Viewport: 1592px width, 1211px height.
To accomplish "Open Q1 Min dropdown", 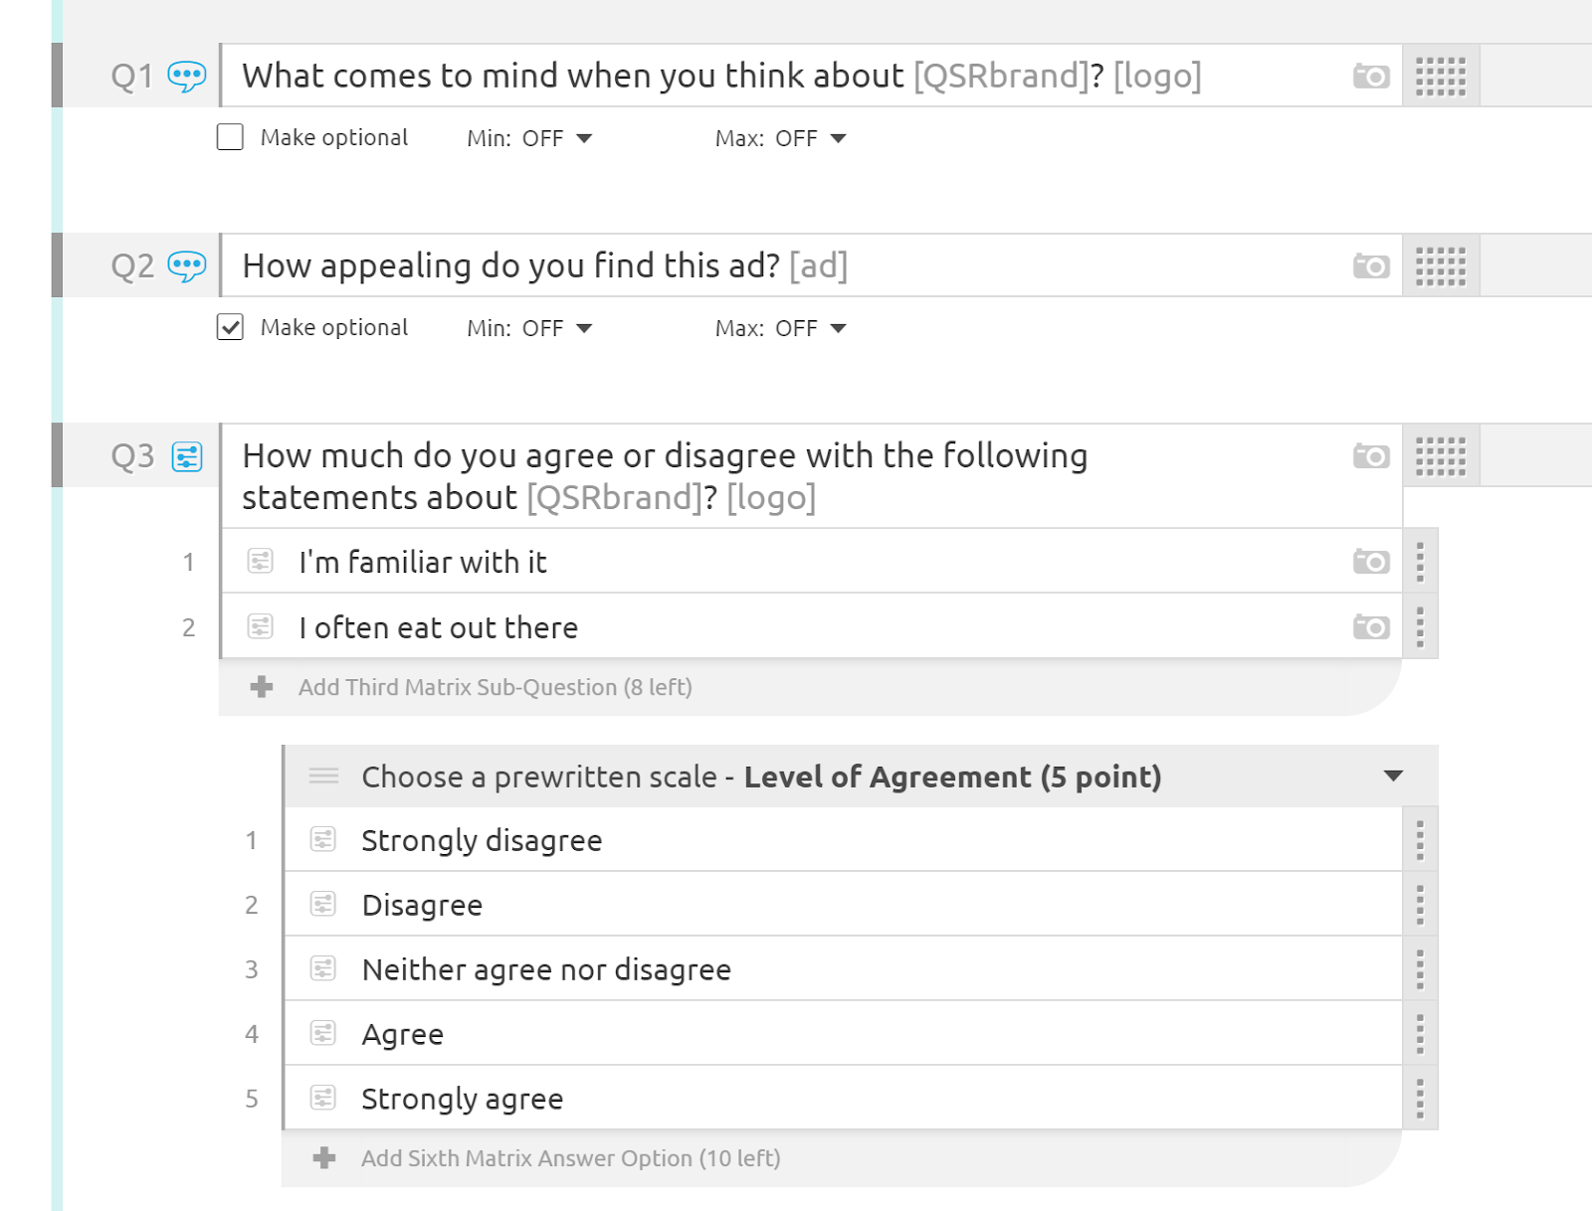I will click(529, 138).
